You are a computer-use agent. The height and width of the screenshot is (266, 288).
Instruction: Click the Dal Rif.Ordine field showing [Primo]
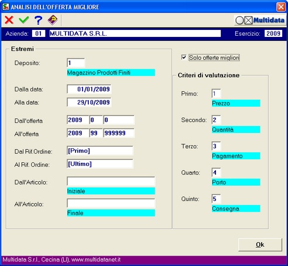(100, 151)
